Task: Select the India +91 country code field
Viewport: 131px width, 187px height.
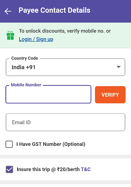Action: (x=65, y=67)
